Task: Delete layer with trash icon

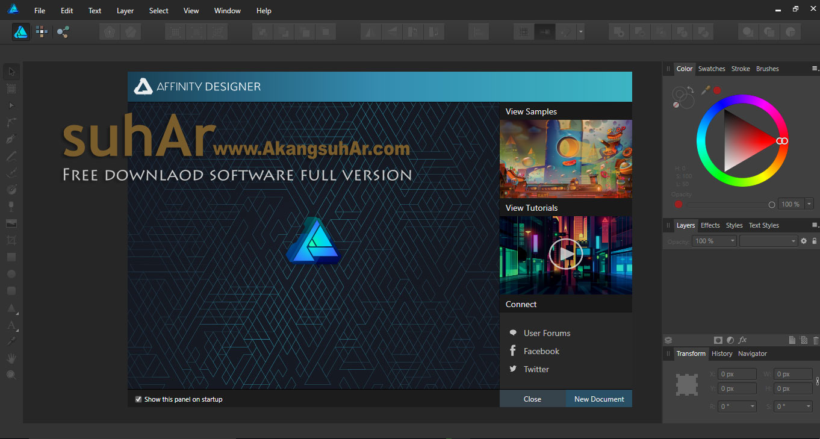Action: pyautogui.click(x=816, y=340)
